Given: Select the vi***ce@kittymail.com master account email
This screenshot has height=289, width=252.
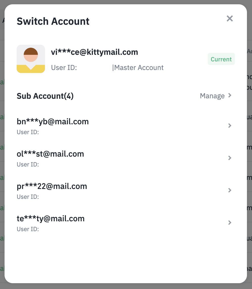Looking at the screenshot, I should 94,52.
